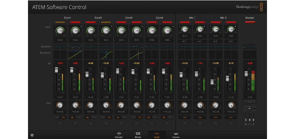Turn ON the Cam2 right channel

103,117
